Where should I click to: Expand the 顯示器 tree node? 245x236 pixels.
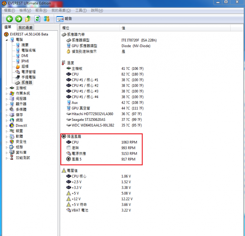tap(7, 104)
